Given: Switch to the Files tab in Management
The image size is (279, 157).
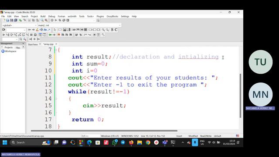Looking at the screenshot, I should click(18, 48).
